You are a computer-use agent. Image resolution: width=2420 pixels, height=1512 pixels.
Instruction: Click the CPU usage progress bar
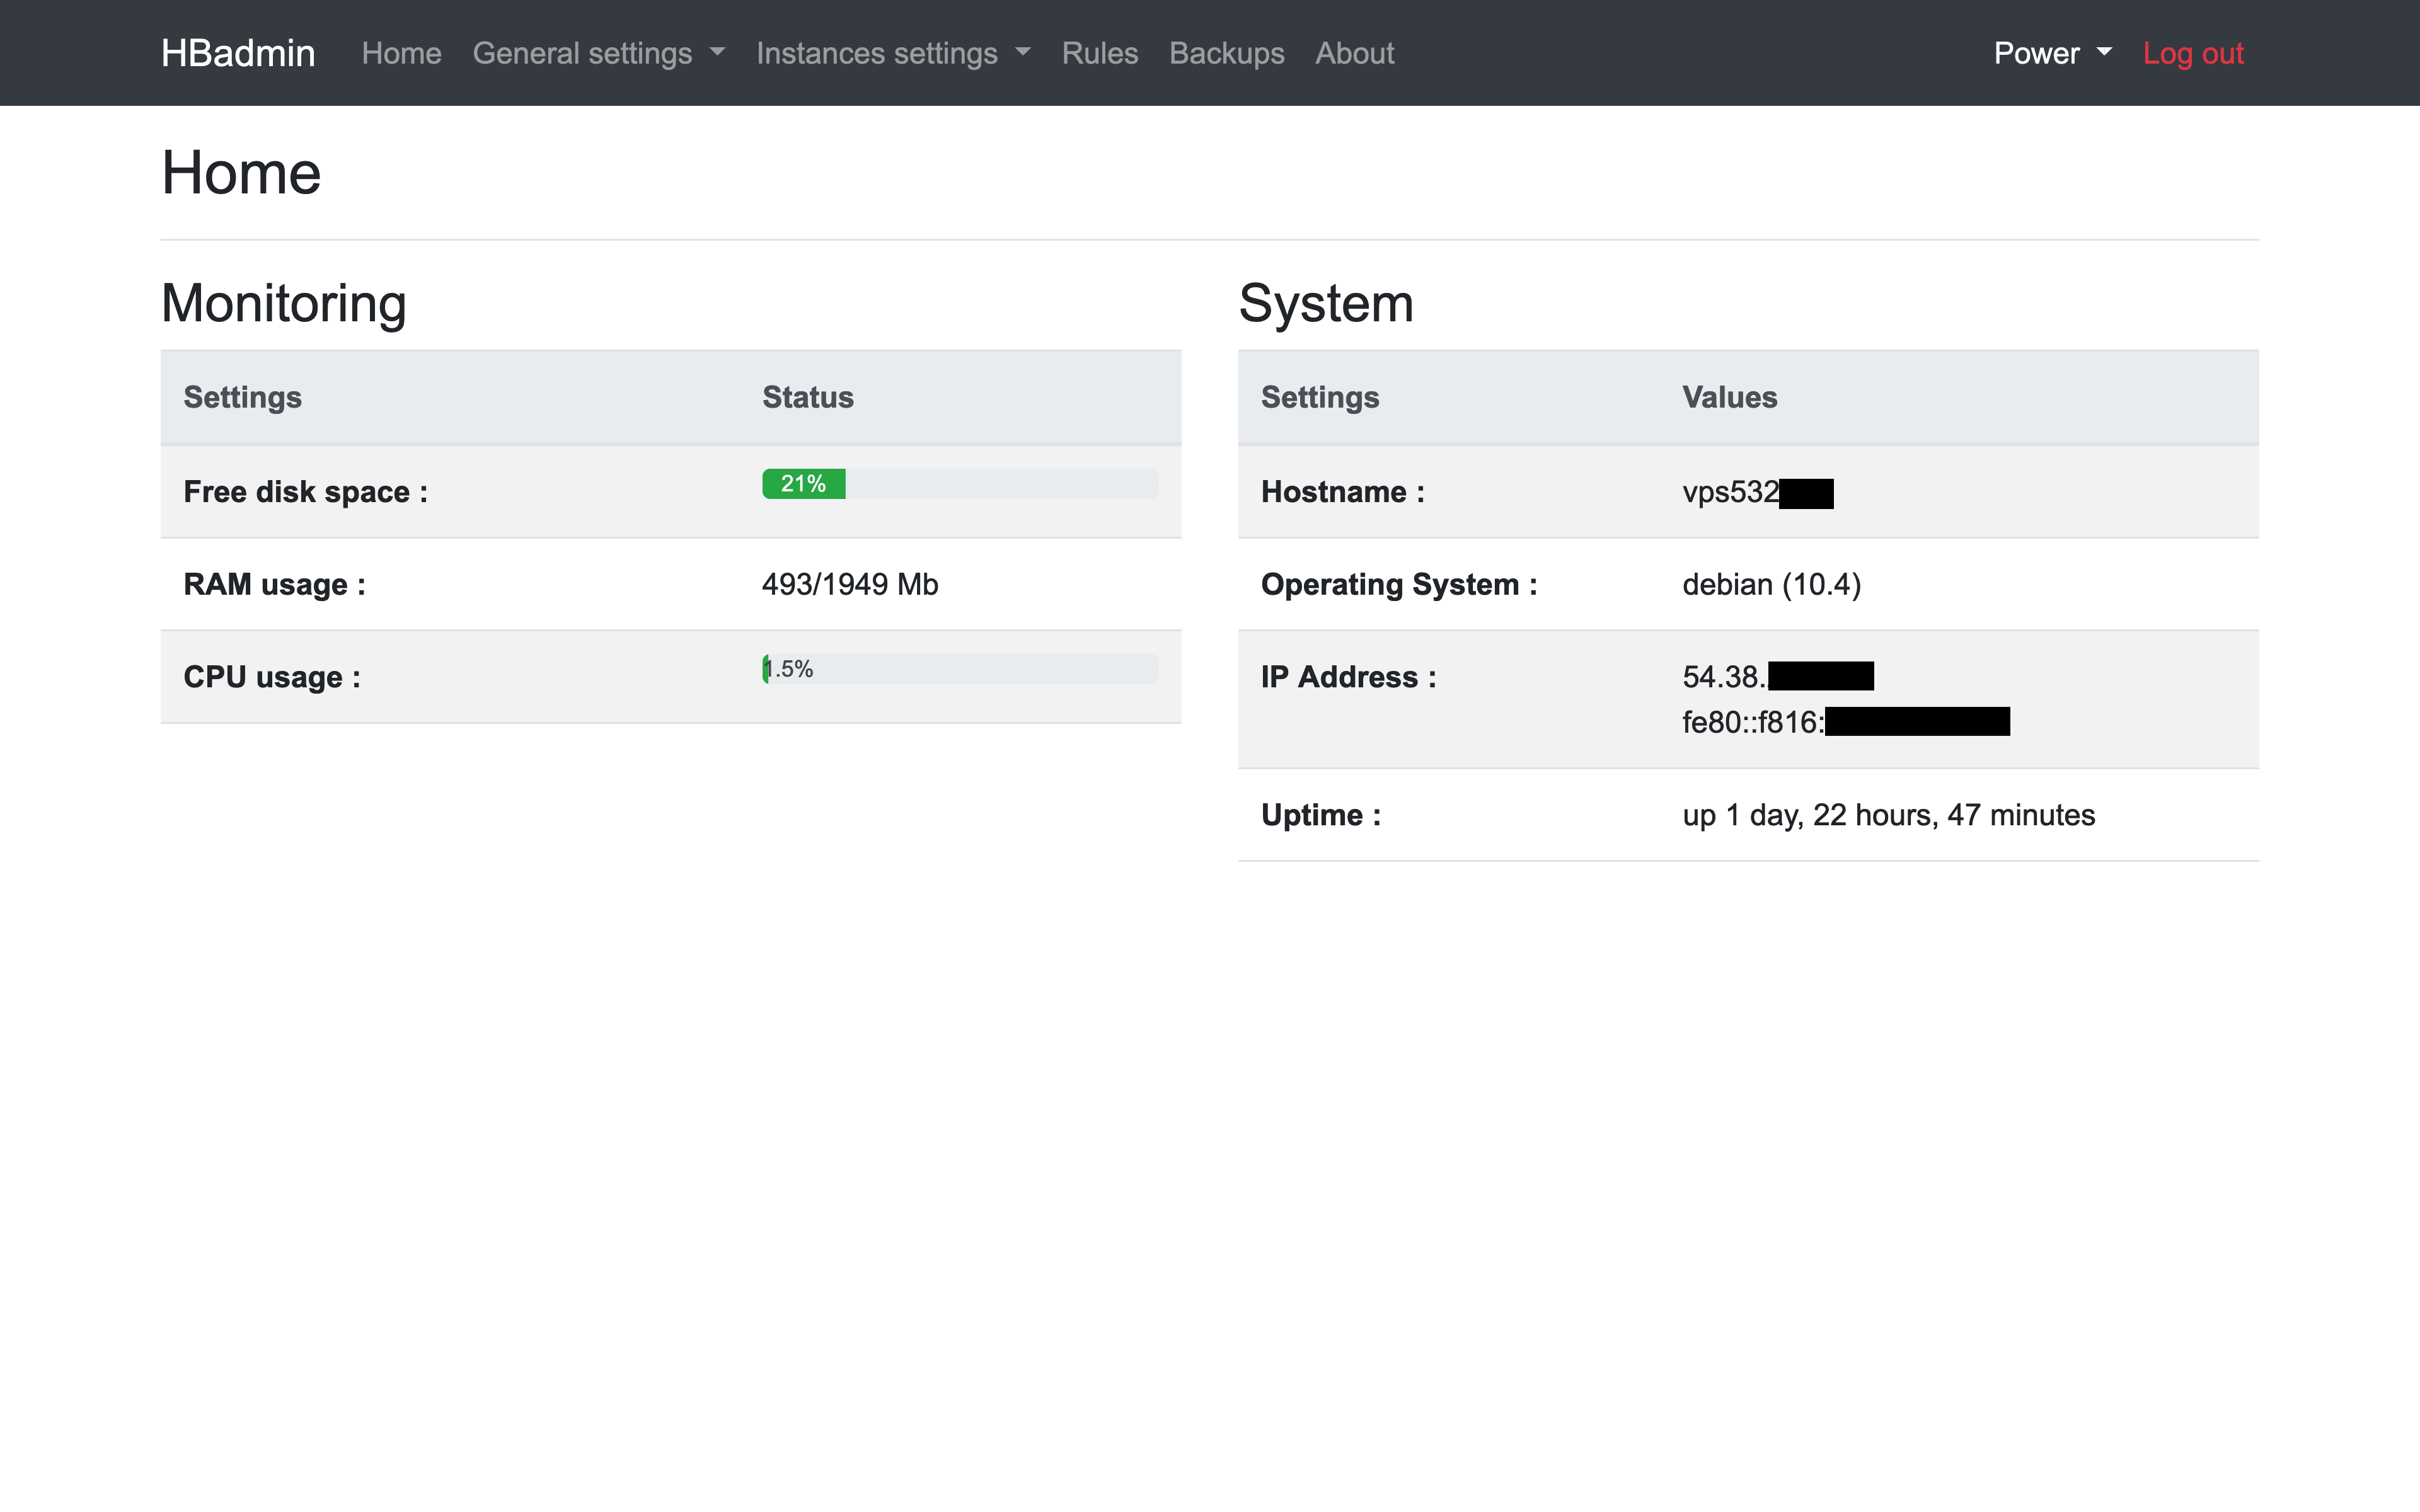coord(959,669)
